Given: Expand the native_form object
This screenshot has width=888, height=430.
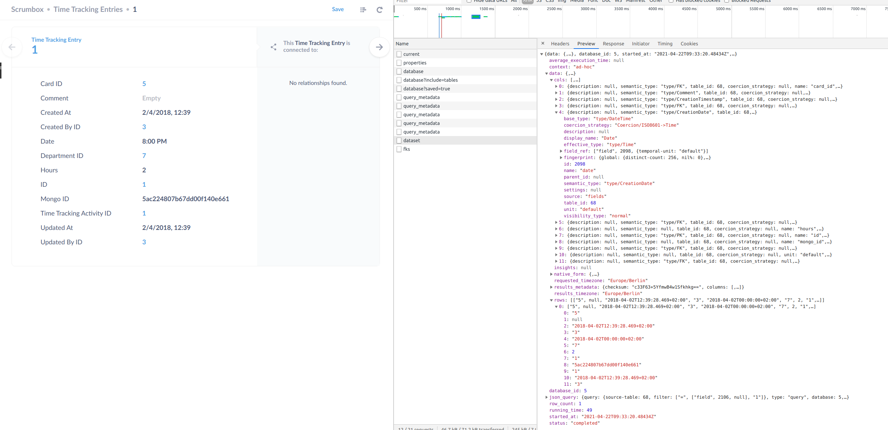Looking at the screenshot, I should [x=551, y=274].
